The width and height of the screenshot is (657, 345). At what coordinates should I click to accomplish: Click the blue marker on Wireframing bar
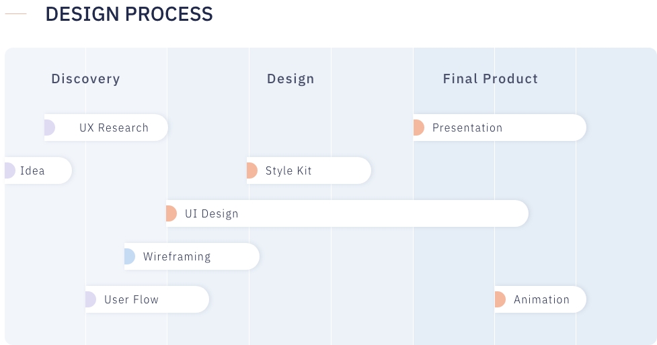click(130, 256)
